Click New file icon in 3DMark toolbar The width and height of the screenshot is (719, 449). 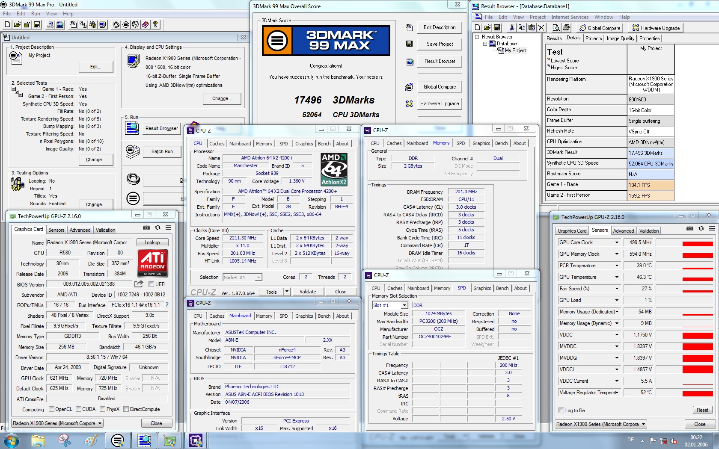coord(7,25)
